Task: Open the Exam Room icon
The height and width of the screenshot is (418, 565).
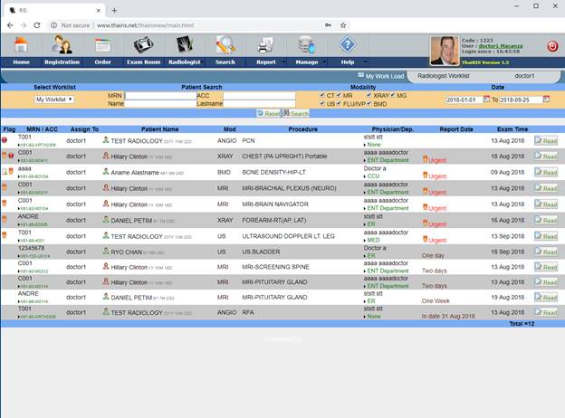Action: point(143,45)
